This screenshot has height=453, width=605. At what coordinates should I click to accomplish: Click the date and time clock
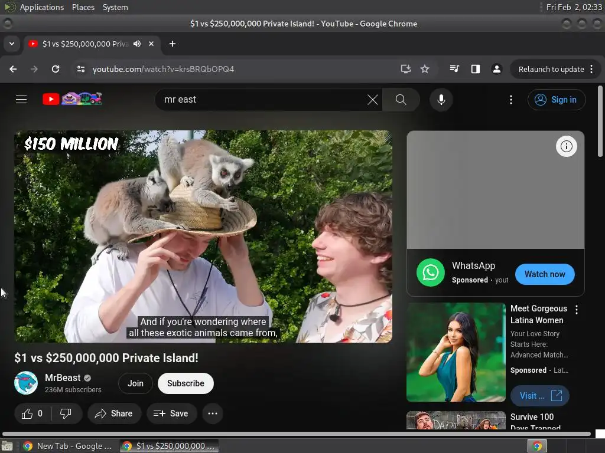[574, 7]
